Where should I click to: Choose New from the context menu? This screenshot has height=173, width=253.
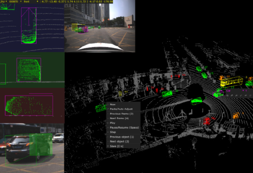pyautogui.click(x=112, y=105)
